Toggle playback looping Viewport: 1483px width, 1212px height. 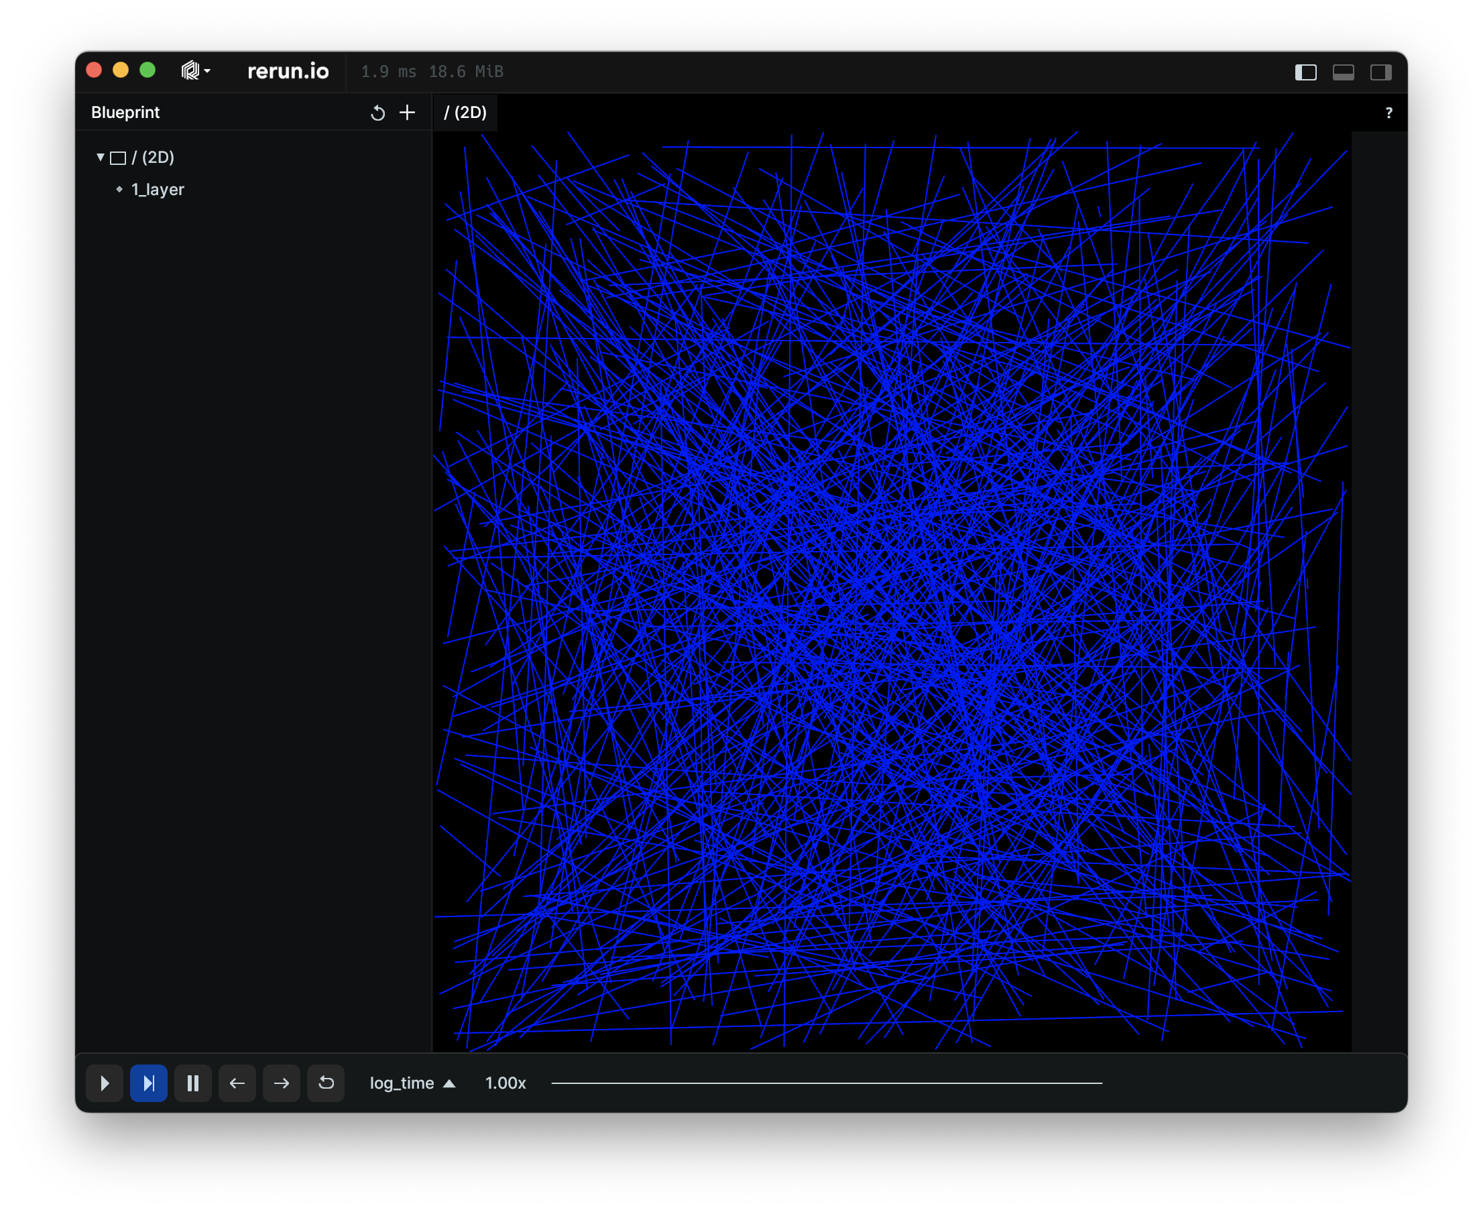pyautogui.click(x=326, y=1083)
